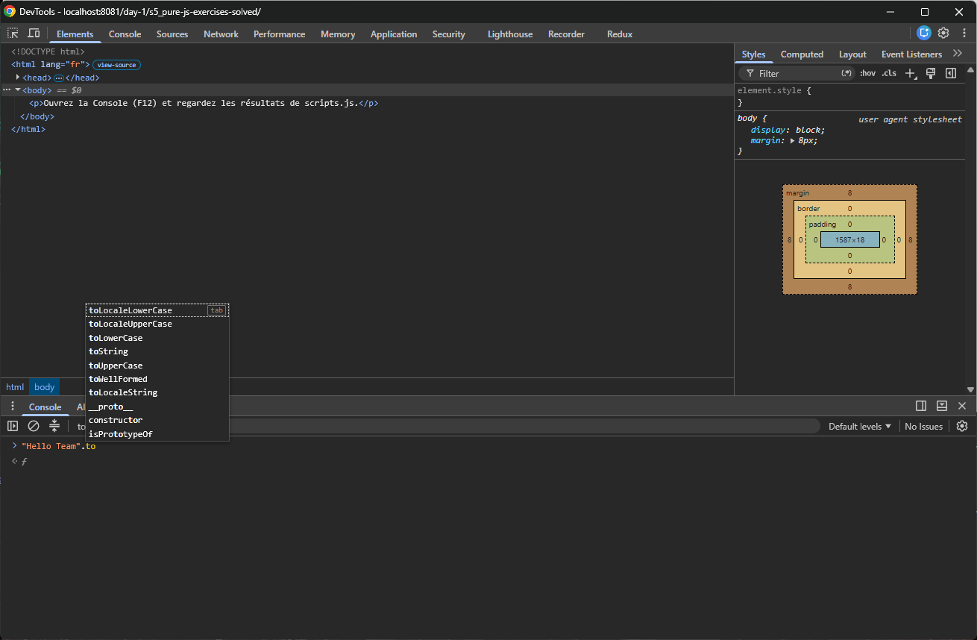Choose toLocaleString autocomplete suggestion
977x640 pixels.
(157, 392)
